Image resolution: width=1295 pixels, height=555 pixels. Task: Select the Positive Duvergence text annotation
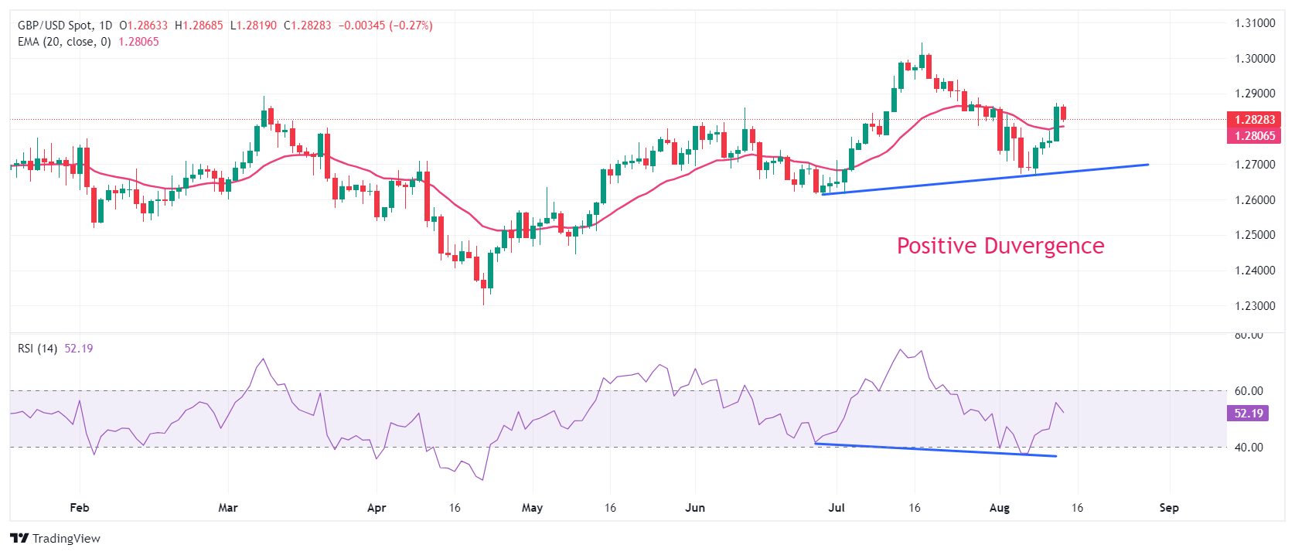point(1000,246)
